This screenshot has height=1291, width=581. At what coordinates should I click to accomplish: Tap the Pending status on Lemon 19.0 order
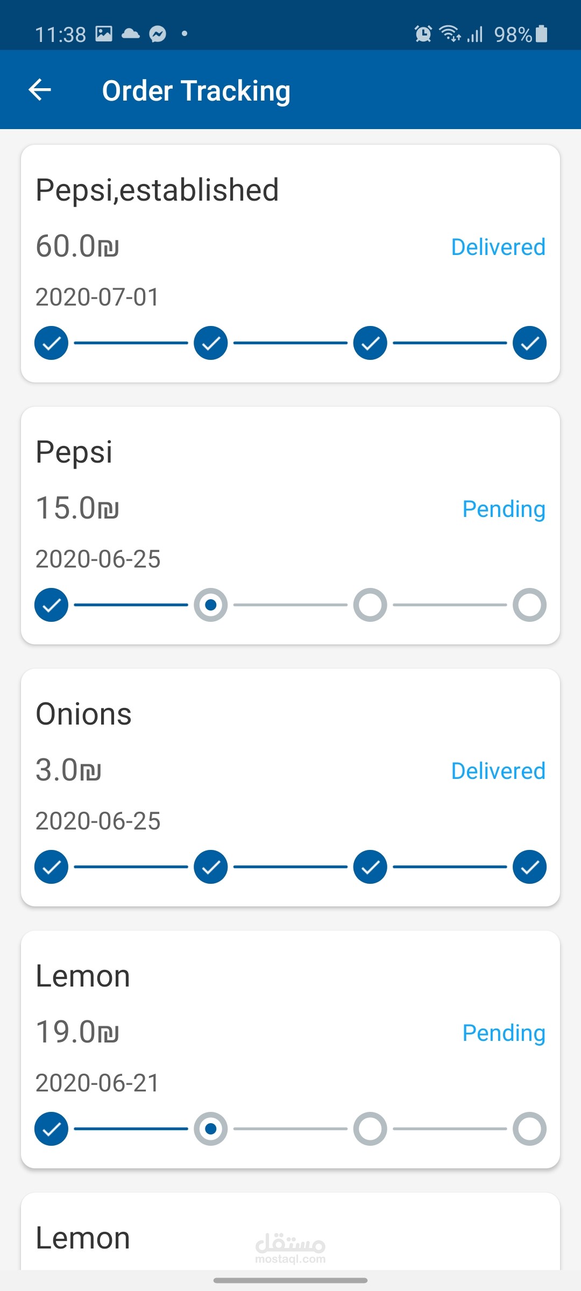(x=504, y=1033)
